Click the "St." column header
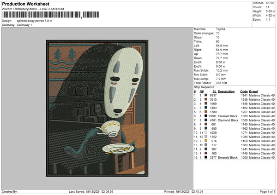The height and width of the screenshot is (195, 277). tap(215, 92)
